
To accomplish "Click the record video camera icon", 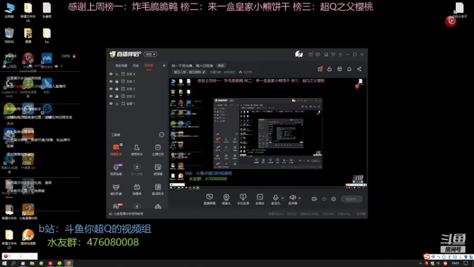I will pos(315,199).
